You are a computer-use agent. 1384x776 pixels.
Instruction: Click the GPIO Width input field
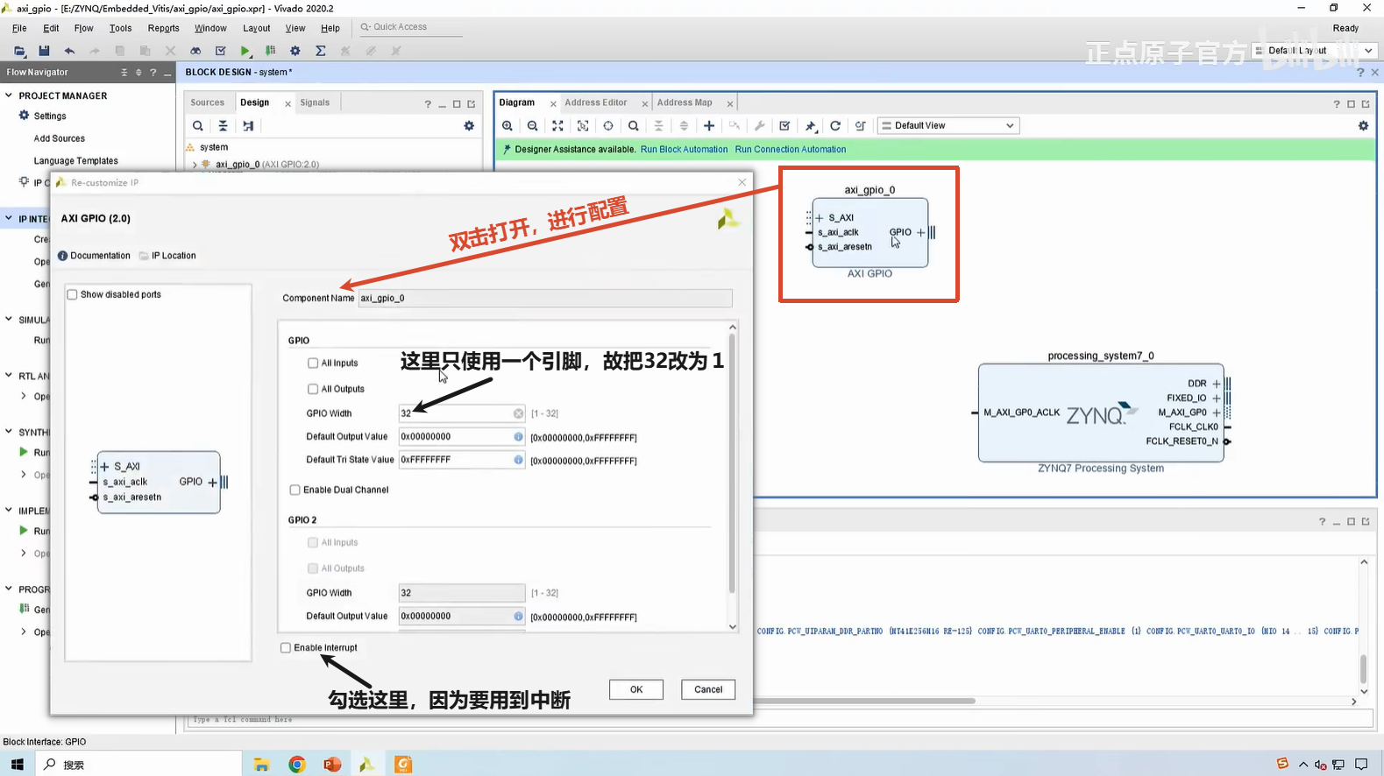[x=462, y=413]
